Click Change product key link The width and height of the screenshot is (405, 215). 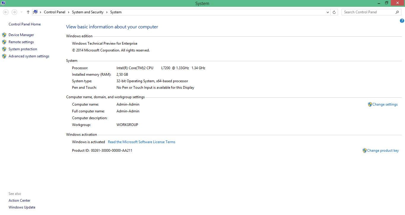point(383,151)
